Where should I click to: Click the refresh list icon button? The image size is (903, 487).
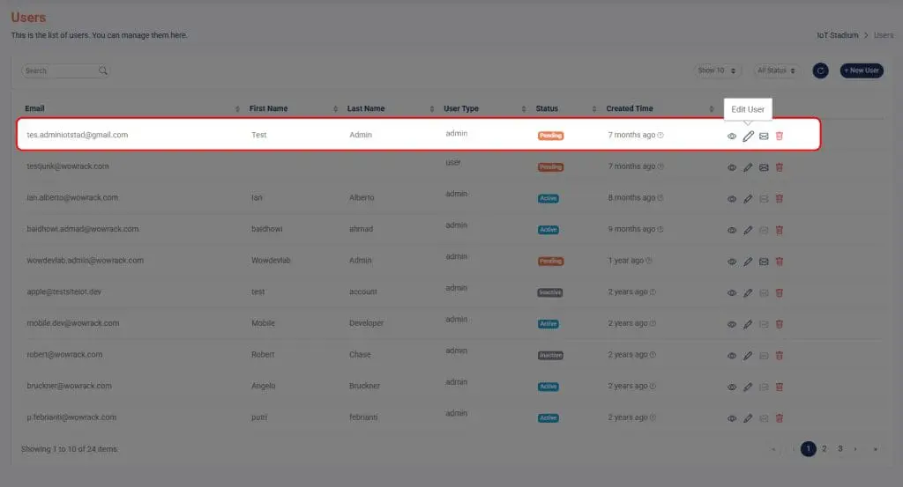[820, 70]
